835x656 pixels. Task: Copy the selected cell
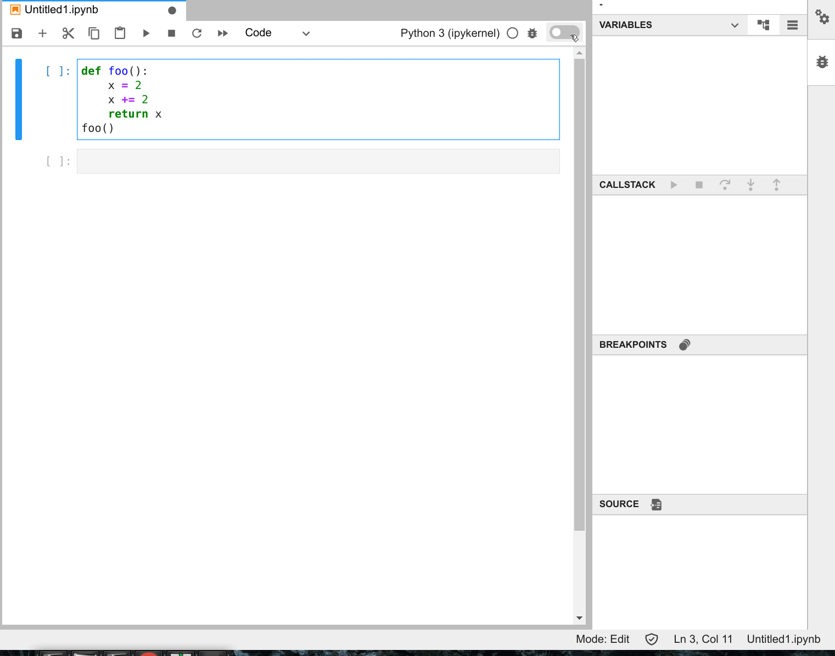(94, 32)
